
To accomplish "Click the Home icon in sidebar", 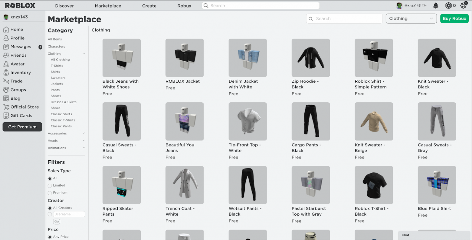I will click(x=6, y=30).
